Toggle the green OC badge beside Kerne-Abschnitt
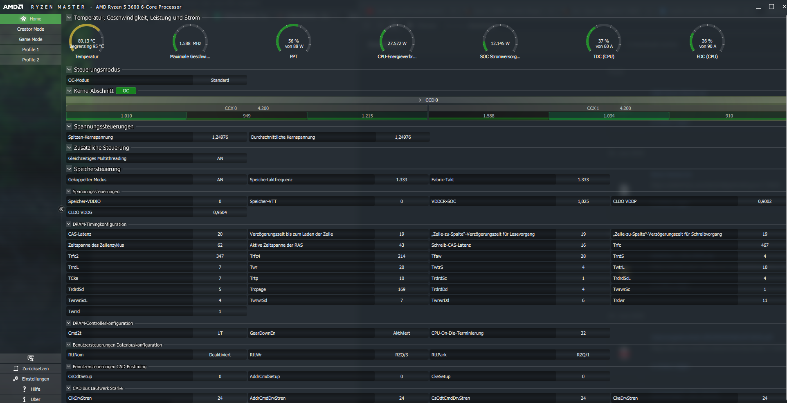Viewport: 787px width, 403px height. click(x=126, y=91)
